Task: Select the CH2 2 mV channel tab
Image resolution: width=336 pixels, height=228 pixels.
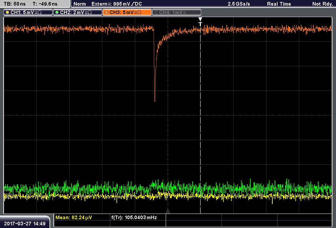Action: [77, 12]
